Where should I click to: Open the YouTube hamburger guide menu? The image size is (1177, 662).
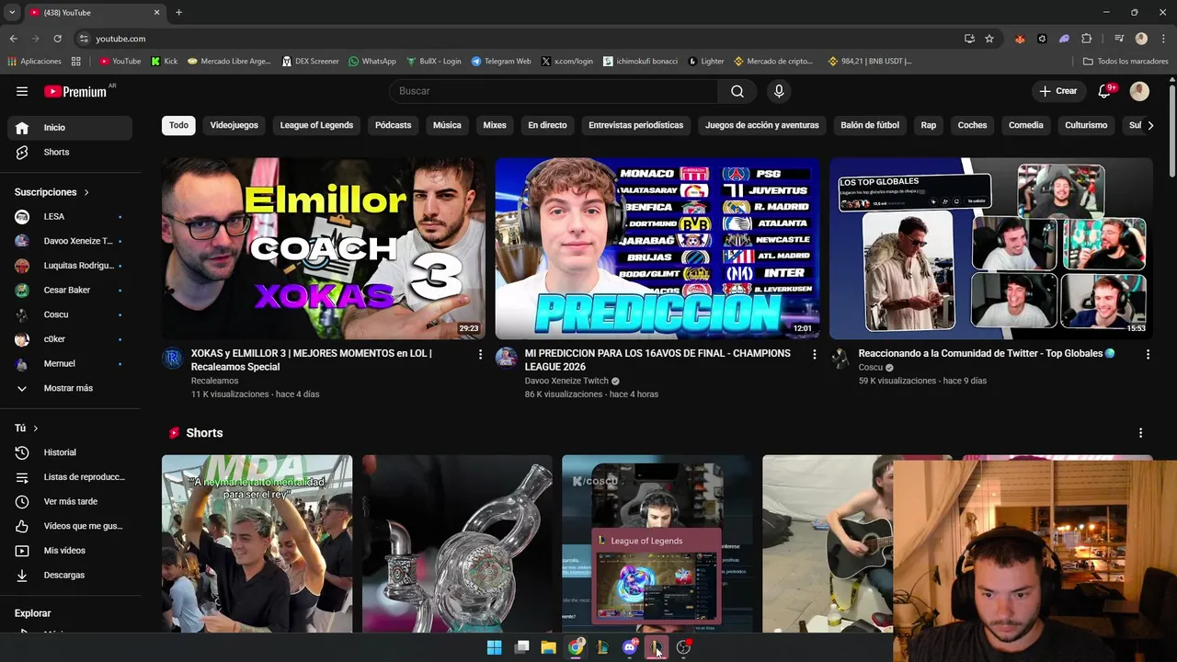pos(22,91)
